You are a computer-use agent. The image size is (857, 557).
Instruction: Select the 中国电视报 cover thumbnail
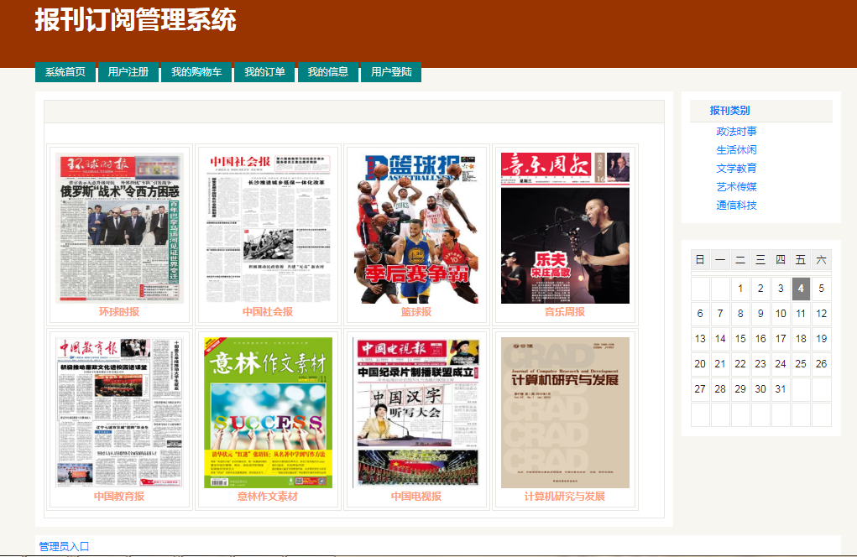(x=416, y=412)
